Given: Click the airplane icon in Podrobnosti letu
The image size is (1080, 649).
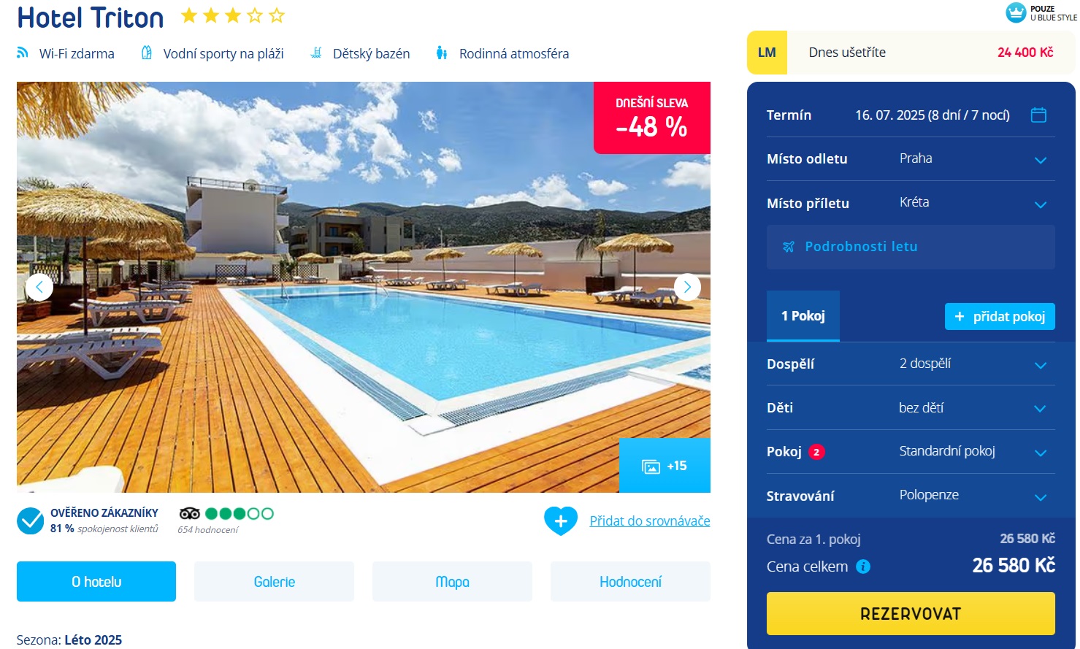Looking at the screenshot, I should click(x=789, y=247).
